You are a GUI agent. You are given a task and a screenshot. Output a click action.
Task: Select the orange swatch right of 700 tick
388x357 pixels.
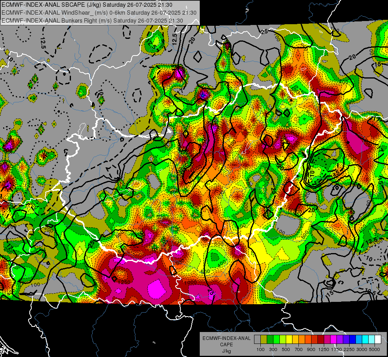coord(302,340)
